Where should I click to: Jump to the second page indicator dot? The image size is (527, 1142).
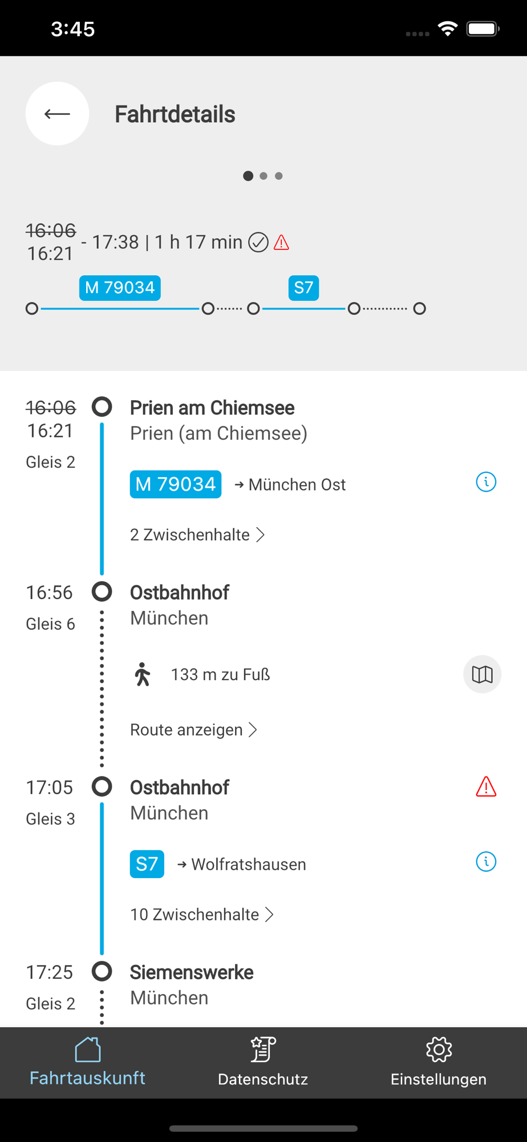(263, 176)
